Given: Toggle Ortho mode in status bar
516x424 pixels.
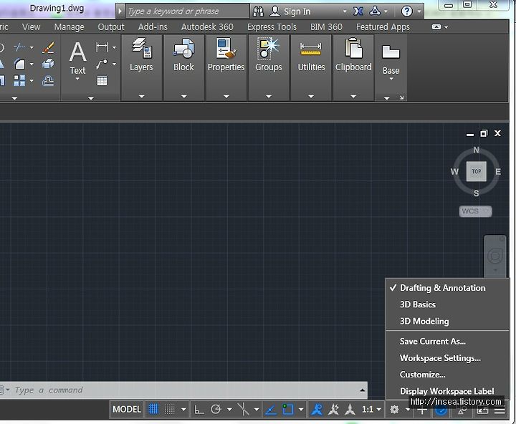Looking at the screenshot, I should tap(199, 410).
